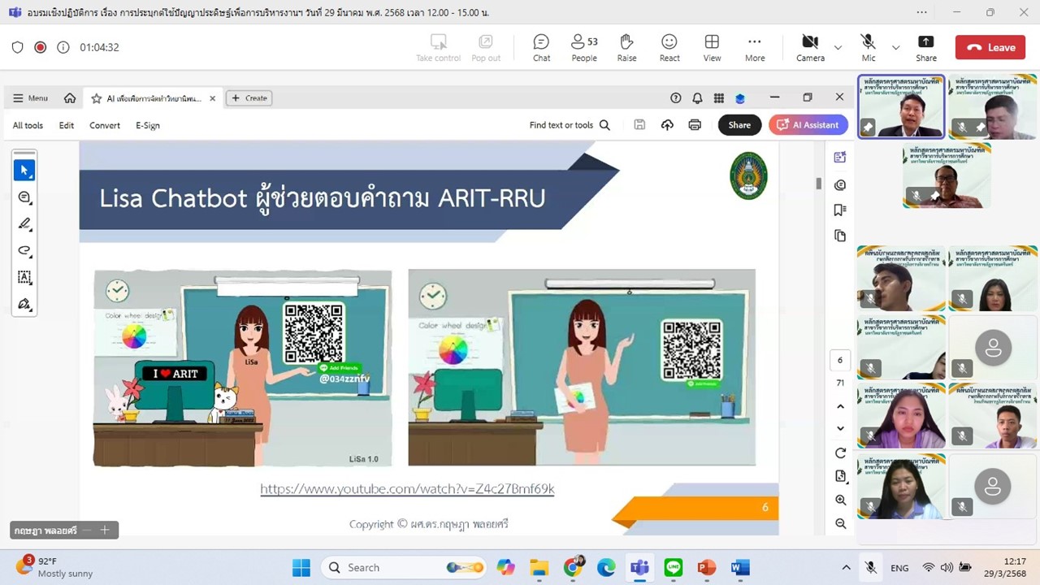Select the arrow selection tool

pyautogui.click(x=24, y=170)
